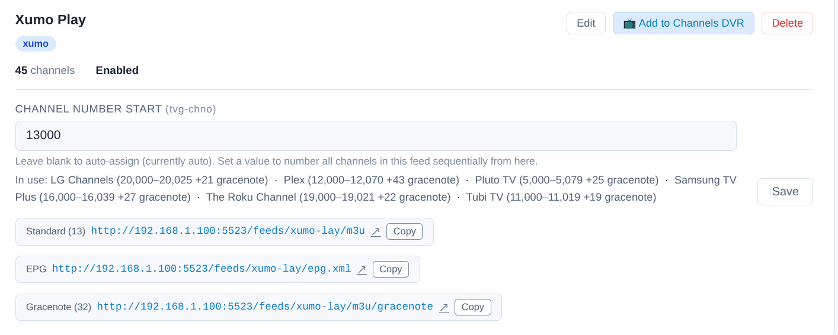
Task: Click the Enabled status label
Action: (117, 70)
